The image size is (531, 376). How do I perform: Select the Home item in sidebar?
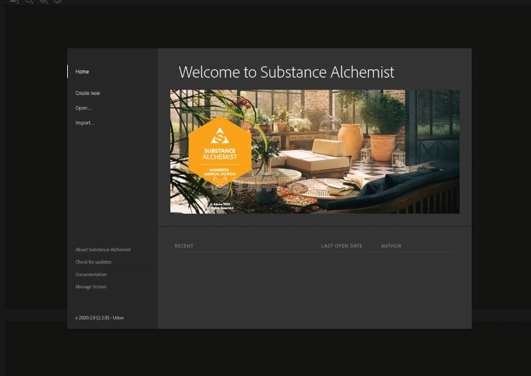pyautogui.click(x=82, y=72)
